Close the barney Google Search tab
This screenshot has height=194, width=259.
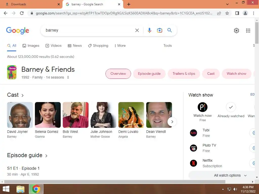(x=119, y=4)
